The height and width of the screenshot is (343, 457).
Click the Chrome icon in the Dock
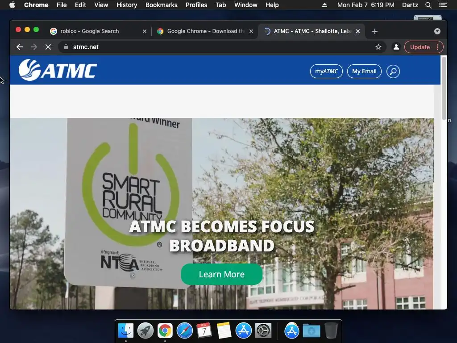(165, 331)
